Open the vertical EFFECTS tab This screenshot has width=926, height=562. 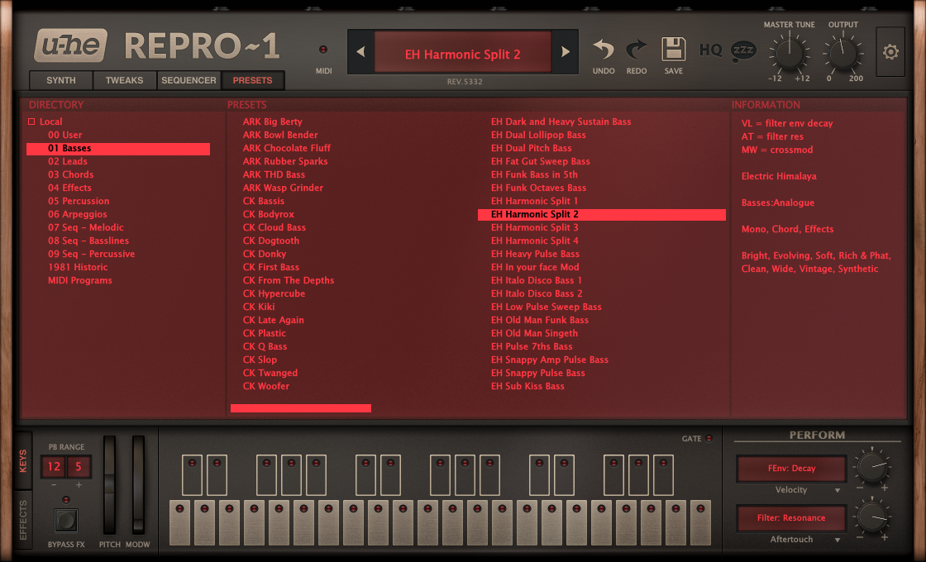click(x=23, y=520)
